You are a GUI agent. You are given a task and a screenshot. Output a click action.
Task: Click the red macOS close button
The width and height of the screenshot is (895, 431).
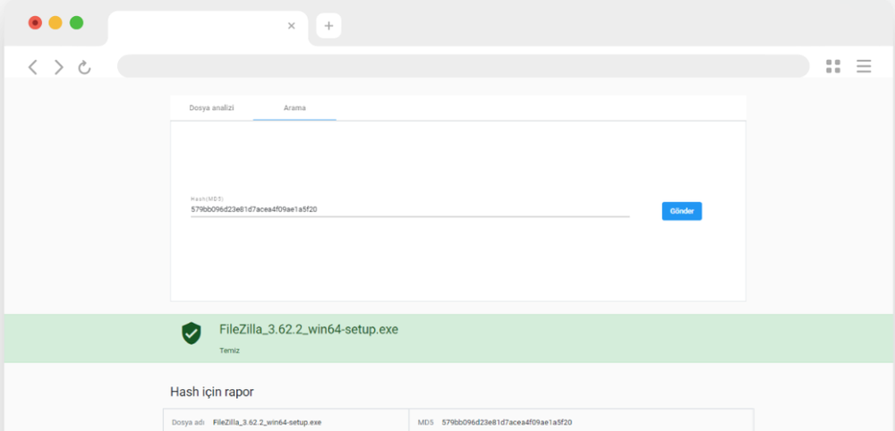point(36,23)
